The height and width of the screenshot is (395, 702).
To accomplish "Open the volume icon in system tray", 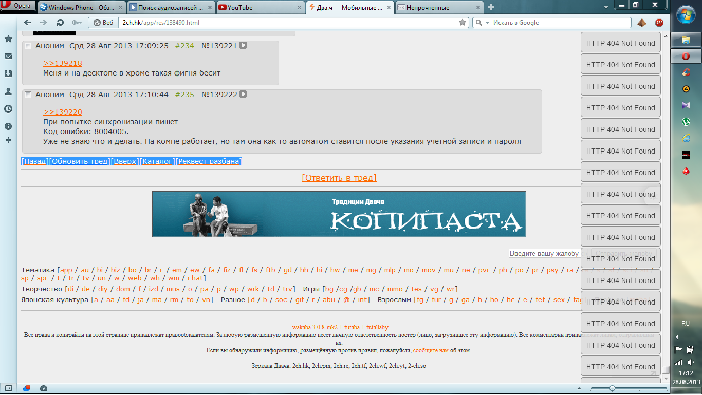I will pyautogui.click(x=691, y=362).
